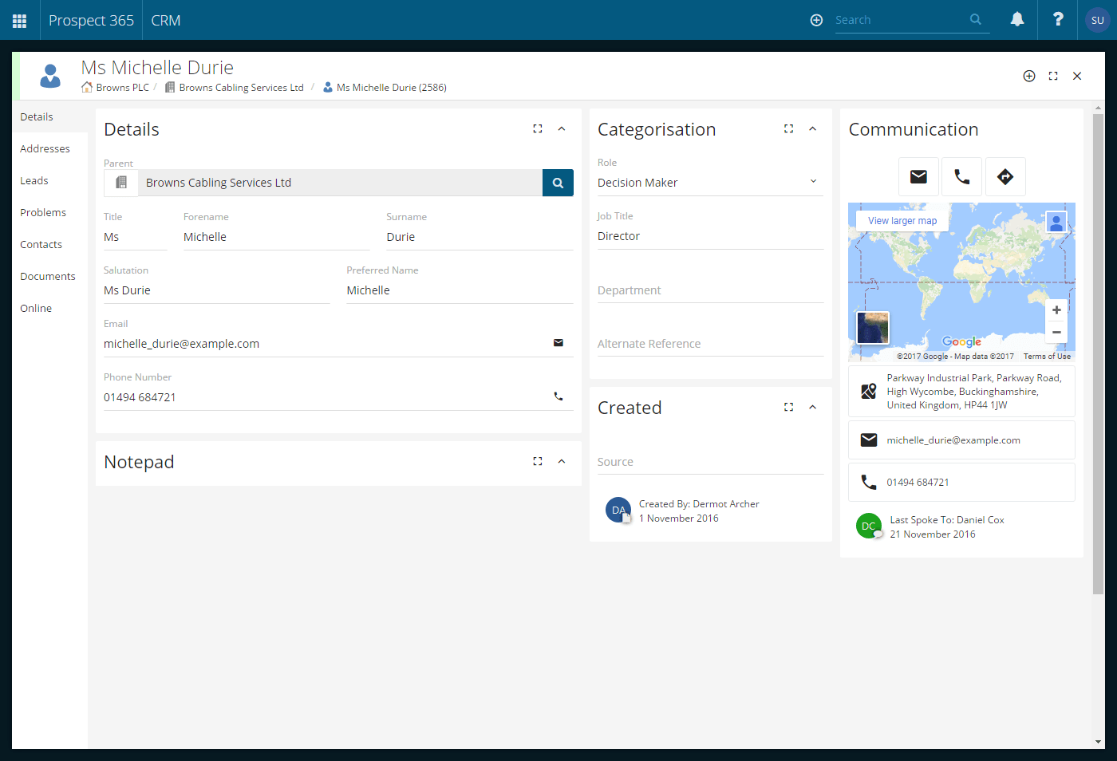Click the search magnifier in the Parent field

[558, 183]
